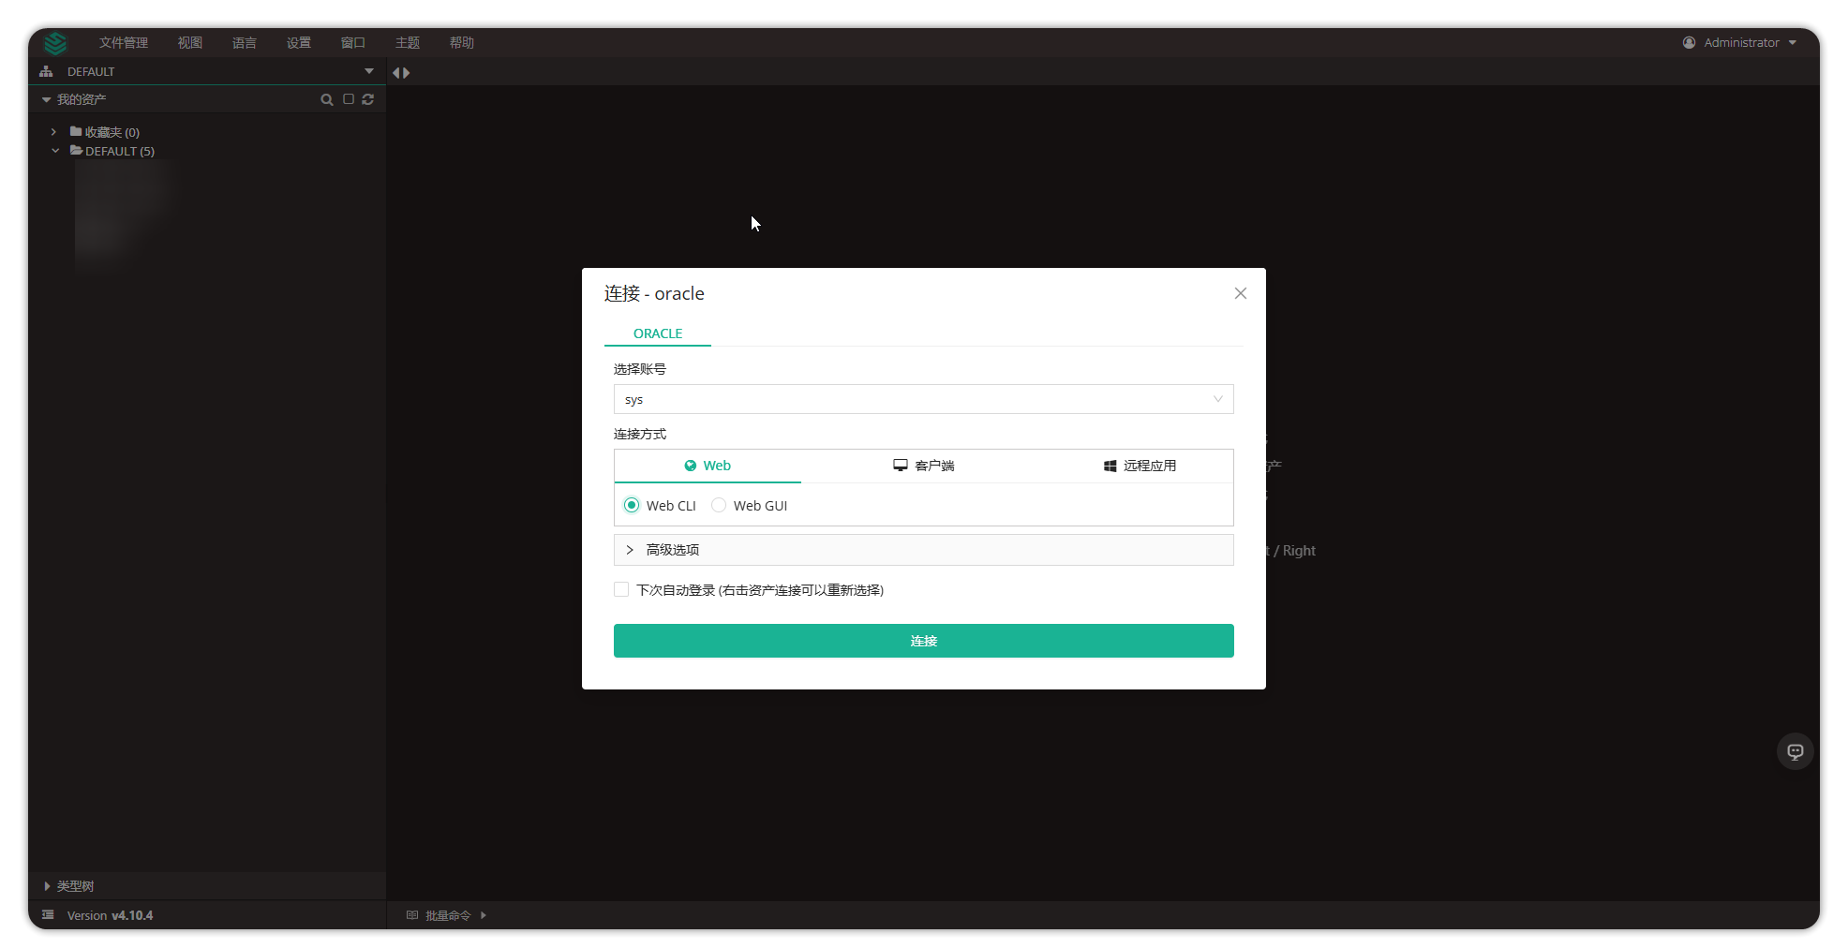Select the Web GUI radio button
Viewport: 1848px width, 948px height.
click(x=719, y=505)
